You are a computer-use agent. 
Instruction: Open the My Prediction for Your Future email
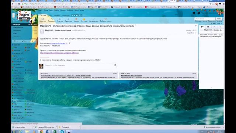pyautogui.click(x=131, y=75)
